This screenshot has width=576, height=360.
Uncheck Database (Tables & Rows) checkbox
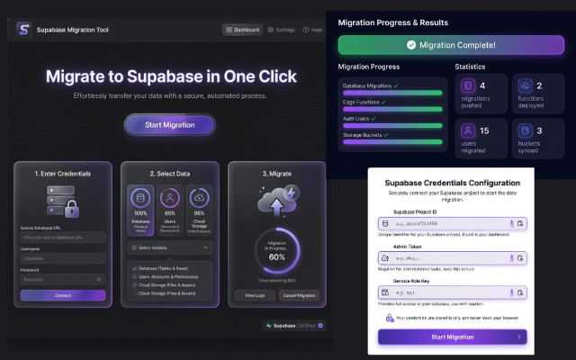click(134, 268)
